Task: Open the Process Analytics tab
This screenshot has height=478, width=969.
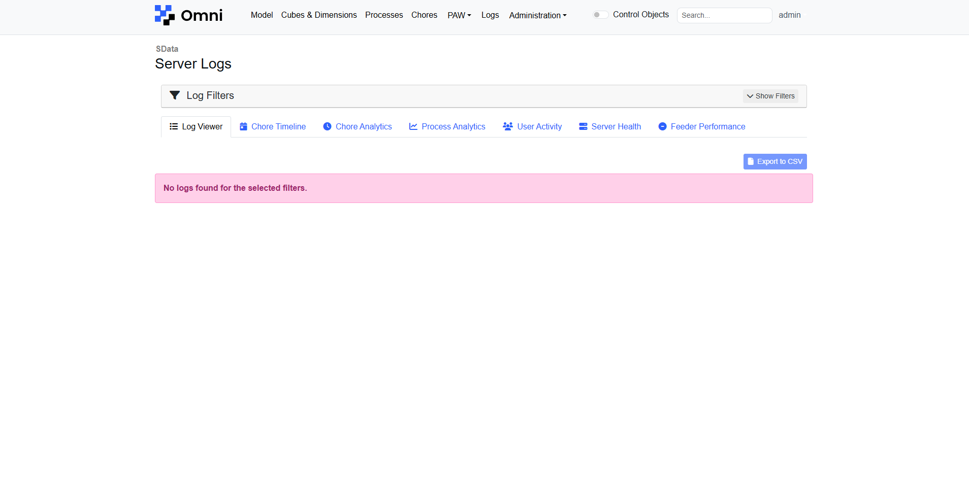Action: (447, 127)
